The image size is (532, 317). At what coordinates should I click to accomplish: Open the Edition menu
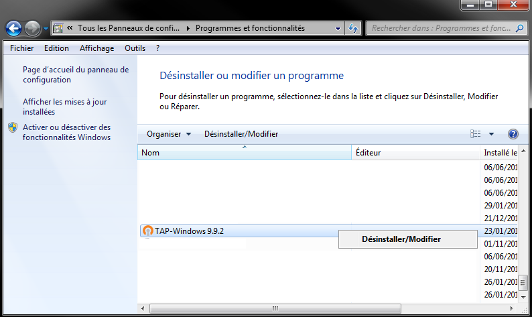point(56,48)
